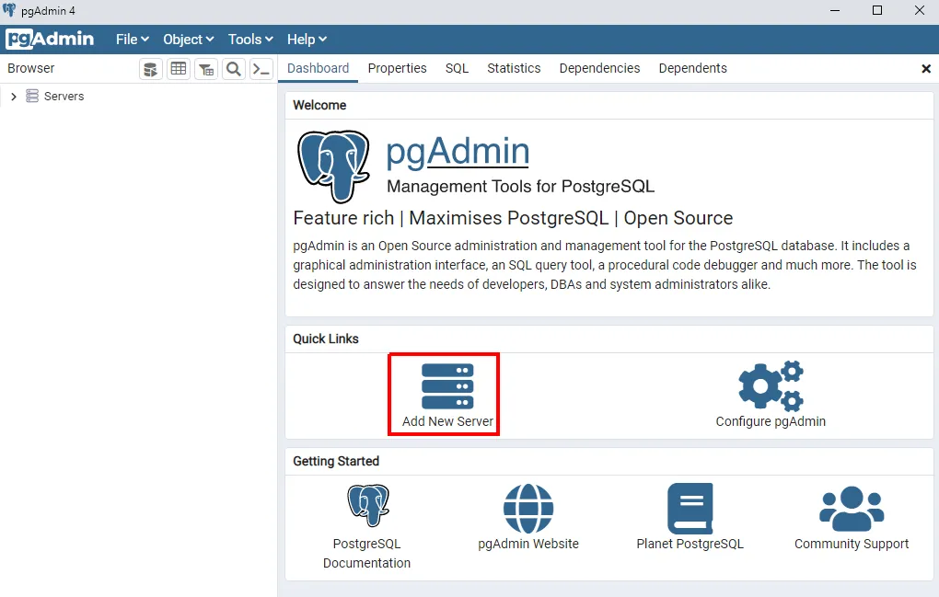Open the Search Objects magnifier icon

[234, 69]
